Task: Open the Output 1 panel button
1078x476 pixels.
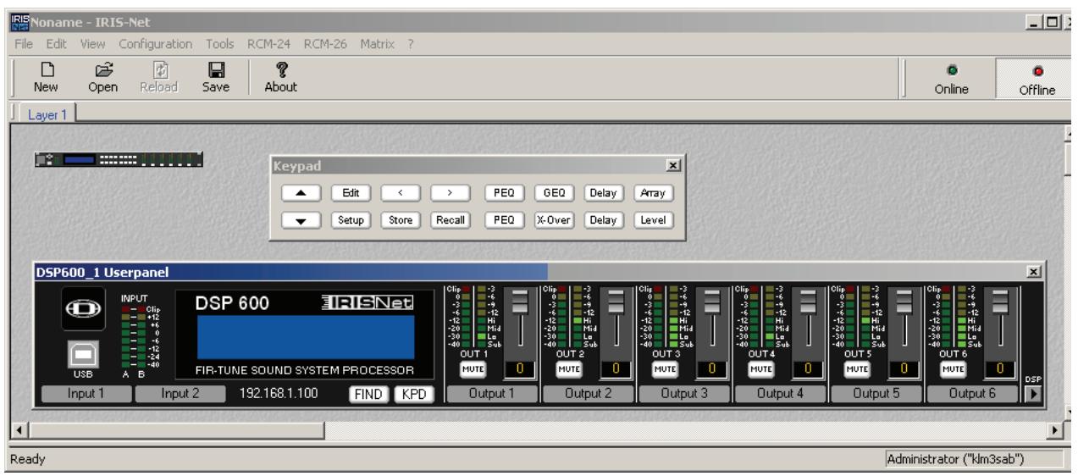Action: [x=492, y=394]
